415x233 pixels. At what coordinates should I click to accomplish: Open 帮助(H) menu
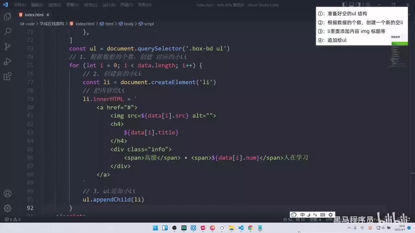(x=145, y=5)
